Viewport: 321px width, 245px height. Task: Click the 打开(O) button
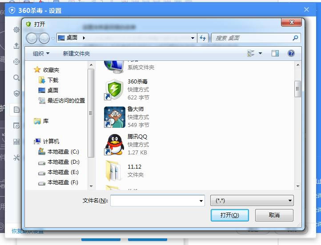coord(230,215)
